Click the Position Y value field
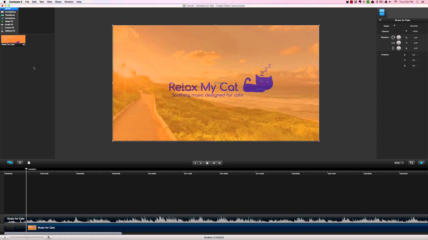The width and height of the screenshot is (428, 240). [413, 60]
